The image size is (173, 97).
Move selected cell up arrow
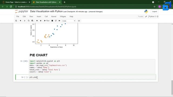click(37, 21)
